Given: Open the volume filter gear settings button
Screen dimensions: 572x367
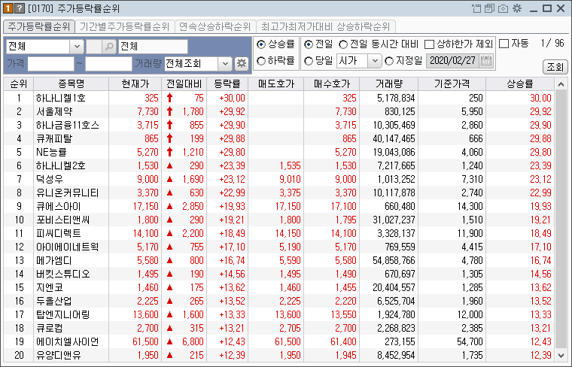Looking at the screenshot, I should coord(241,64).
